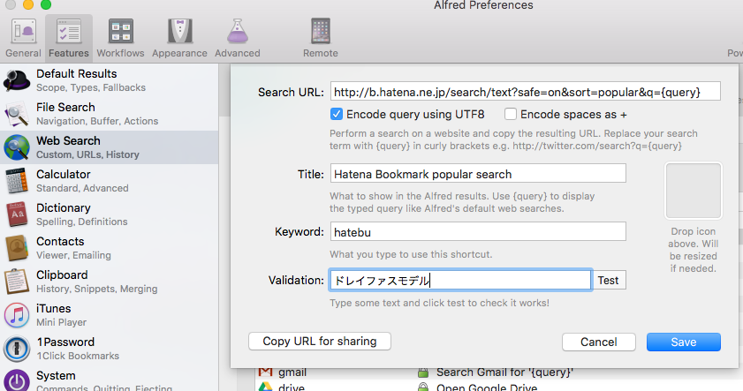Click Copy URL for sharing button
Screen dimensions: 743x391
[x=320, y=342]
